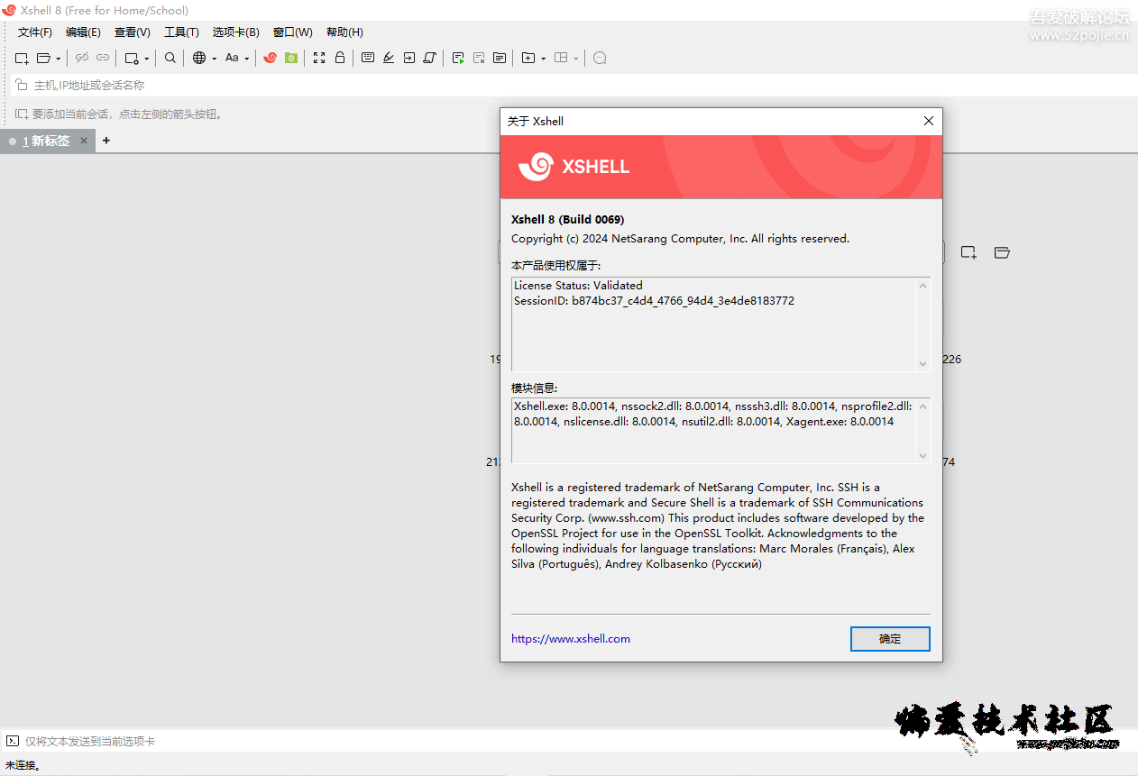
Task: Click the new session icon behind dialog
Action: 968,252
